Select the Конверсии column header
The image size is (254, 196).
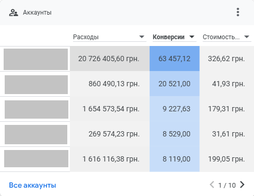click(x=168, y=37)
